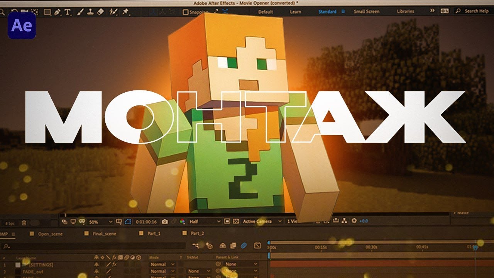Viewport: 494px width, 278px height.
Task: Switch to the Libraries workspace
Action: point(406,12)
